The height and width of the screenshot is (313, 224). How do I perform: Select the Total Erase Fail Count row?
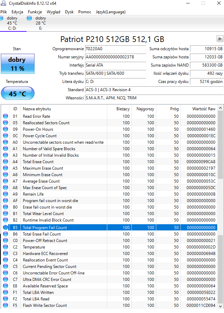pyautogui.click(x=109, y=234)
